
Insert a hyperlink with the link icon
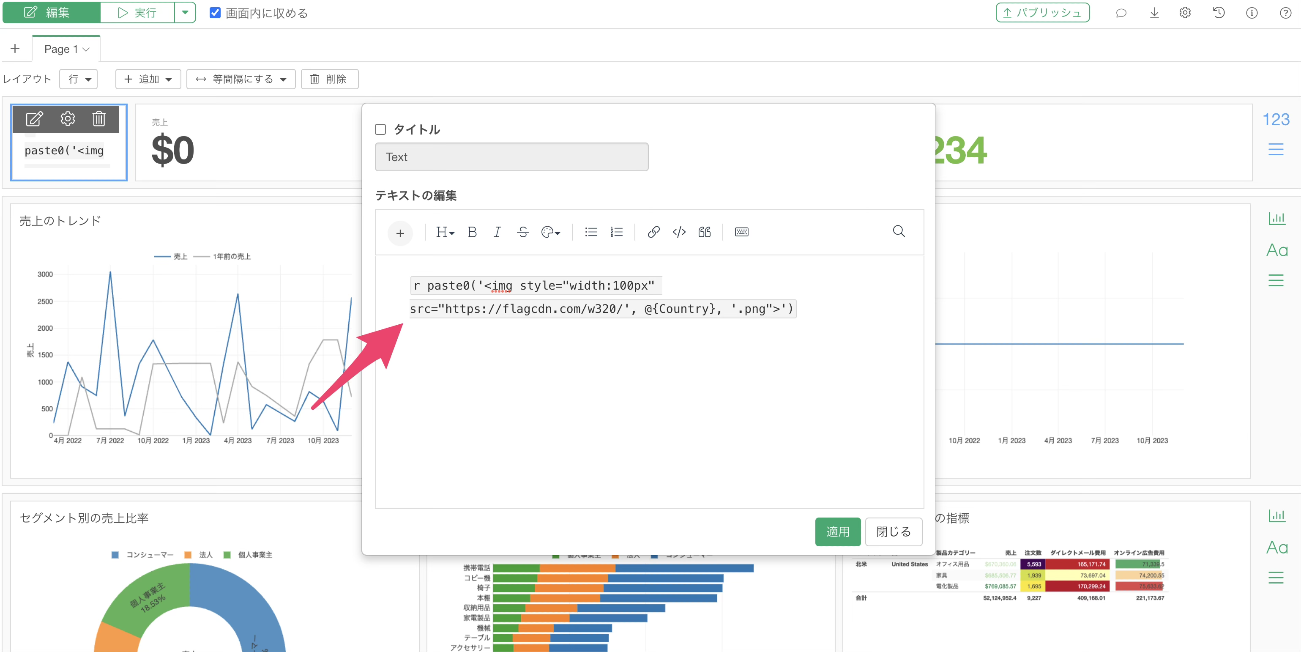tap(653, 232)
